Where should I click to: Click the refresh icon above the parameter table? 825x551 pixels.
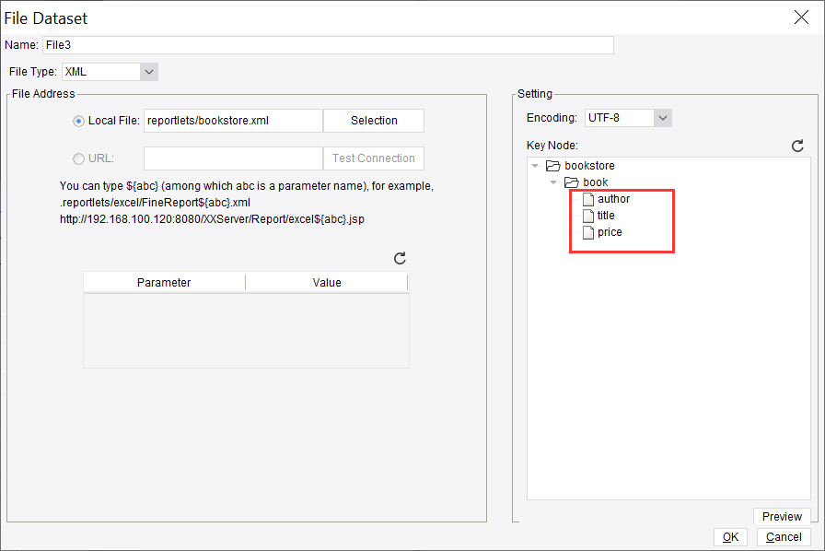point(400,258)
